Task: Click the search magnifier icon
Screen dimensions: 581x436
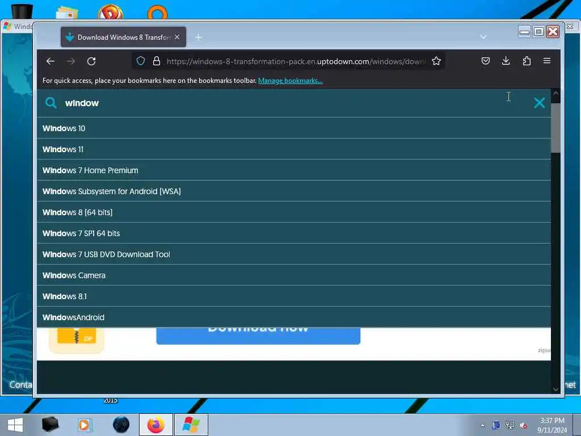Action: 51,103
